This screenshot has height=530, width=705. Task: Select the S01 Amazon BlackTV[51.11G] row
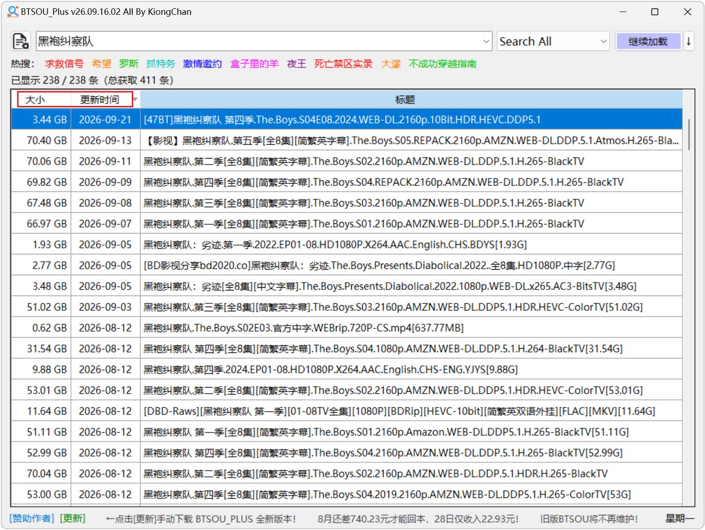click(x=346, y=431)
